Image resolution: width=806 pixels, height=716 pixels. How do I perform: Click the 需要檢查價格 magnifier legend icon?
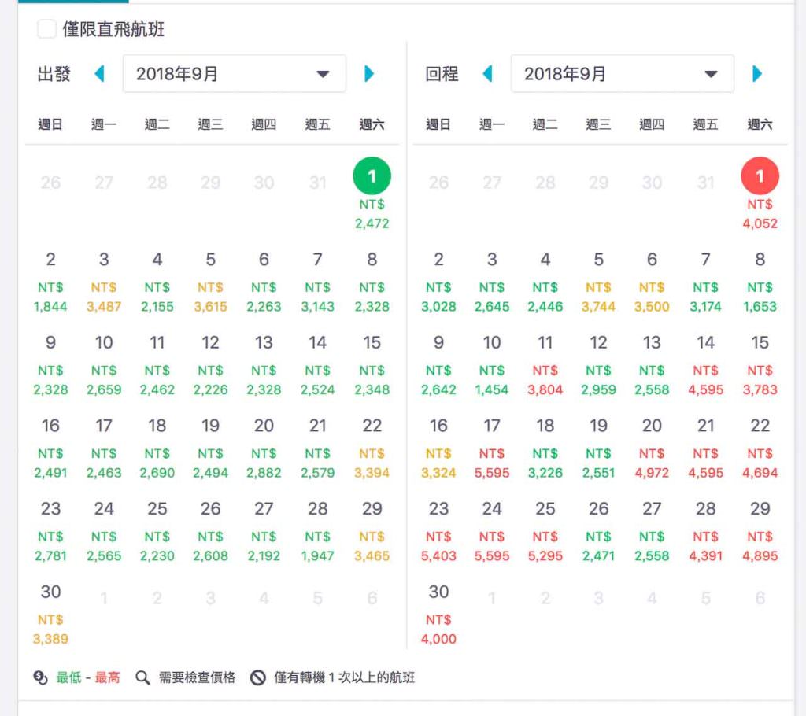(142, 676)
